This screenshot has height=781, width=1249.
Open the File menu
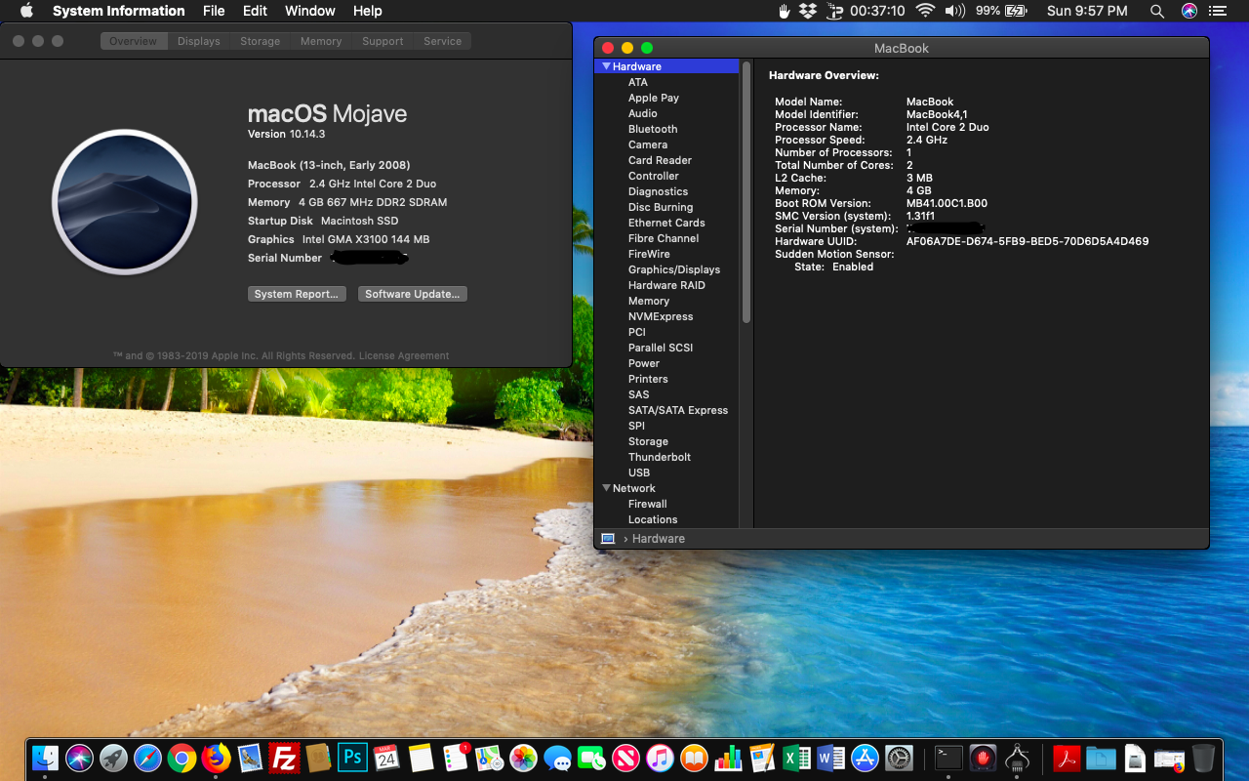click(x=214, y=11)
